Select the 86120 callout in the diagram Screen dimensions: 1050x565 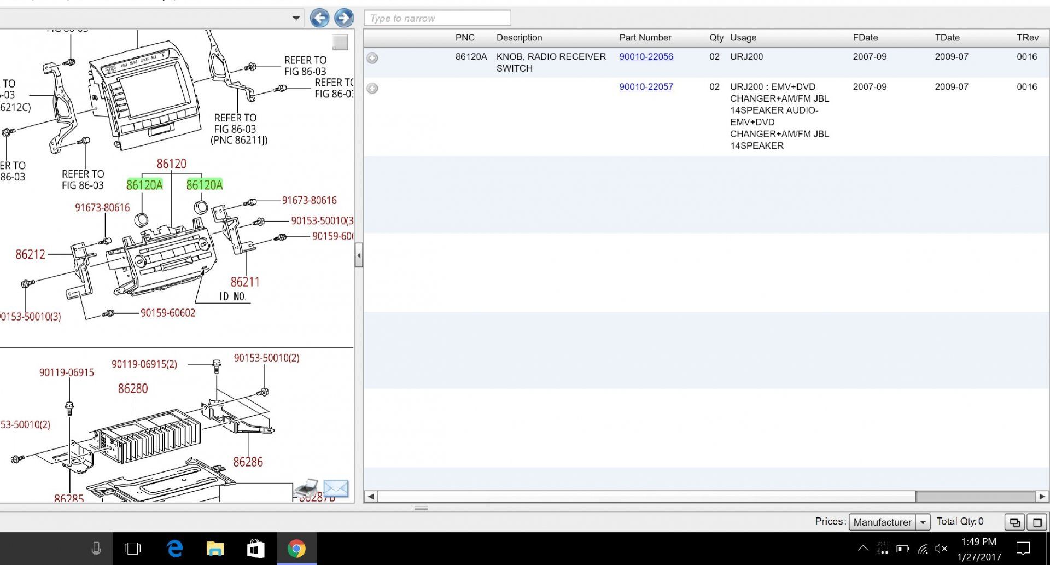(171, 164)
